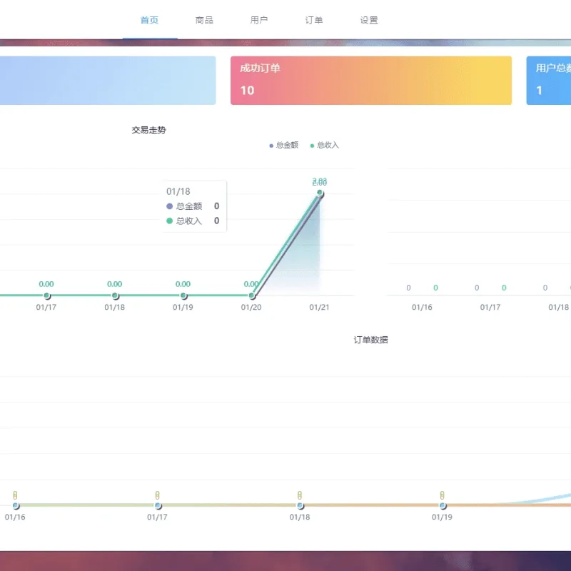Click the 01/20 axis label in 交易走势
The width and height of the screenshot is (571, 571).
(251, 308)
